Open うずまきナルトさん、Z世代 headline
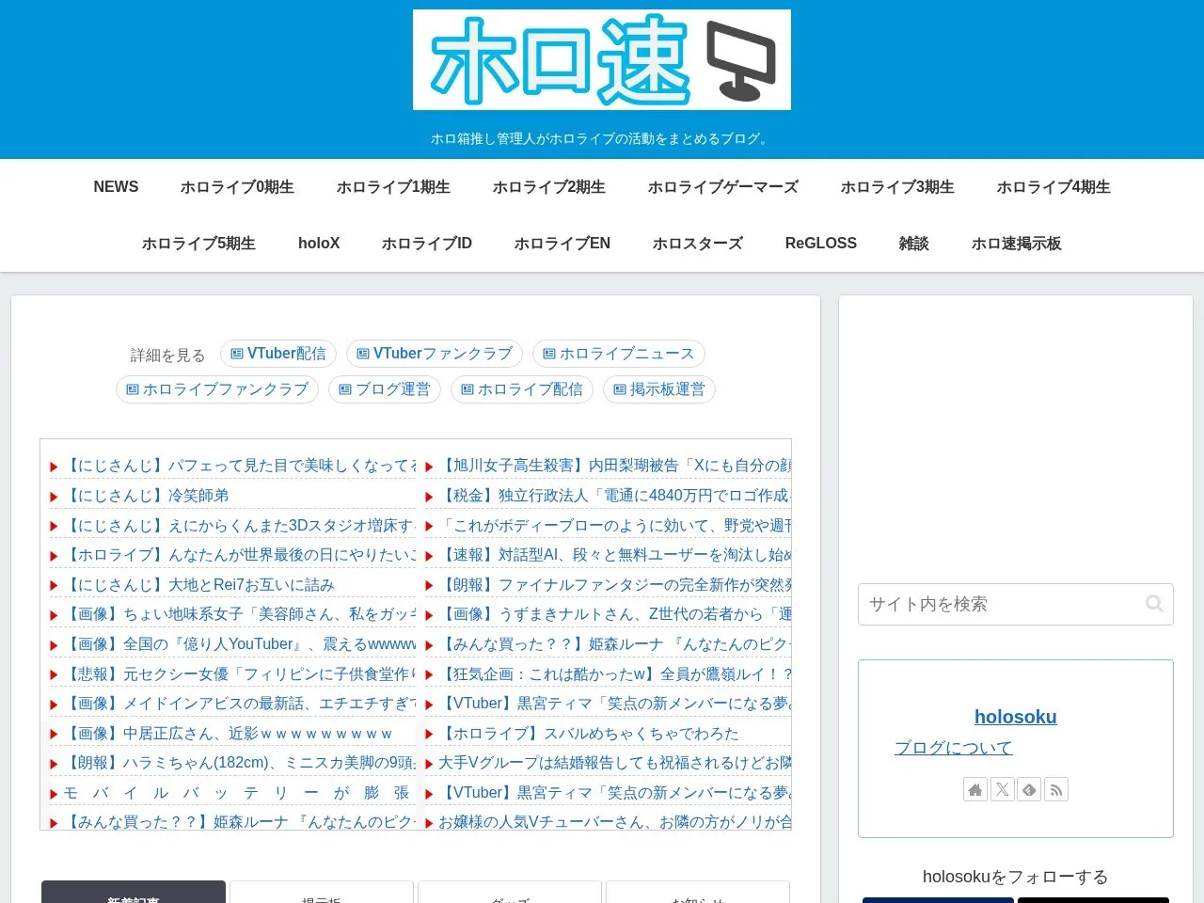This screenshot has width=1204, height=903. click(615, 614)
